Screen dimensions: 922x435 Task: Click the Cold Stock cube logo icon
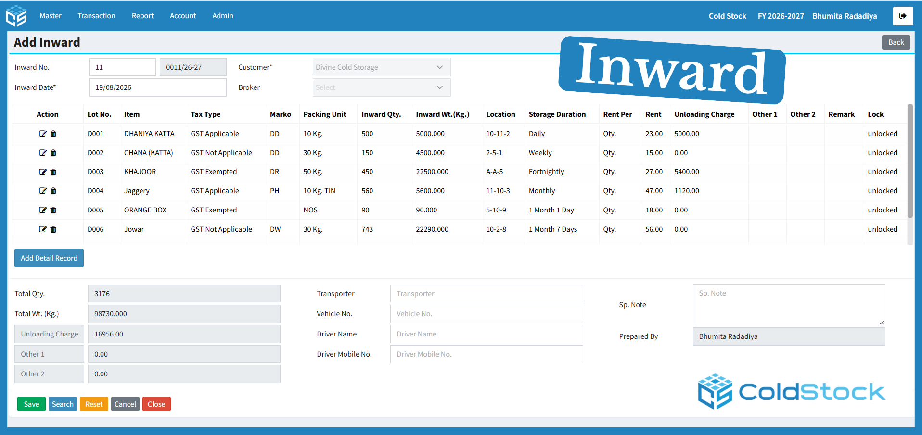click(16, 16)
